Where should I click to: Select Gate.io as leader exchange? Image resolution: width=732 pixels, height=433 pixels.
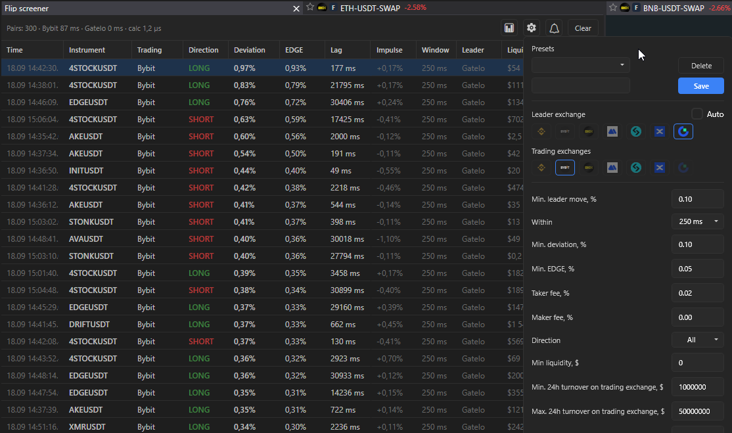(683, 131)
